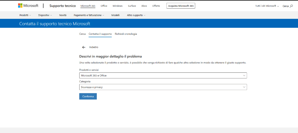Open the Prodotti e servizi dropdown
This screenshot has width=298, height=133.
163,76
